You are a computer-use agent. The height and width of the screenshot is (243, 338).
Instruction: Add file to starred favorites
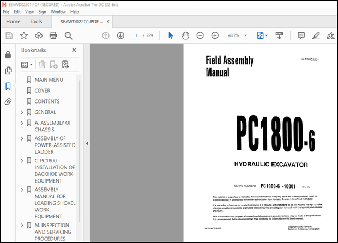coord(23,35)
